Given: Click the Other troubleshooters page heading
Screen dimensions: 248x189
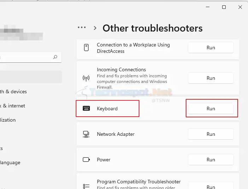Looking at the screenshot, I should pyautogui.click(x=152, y=28).
